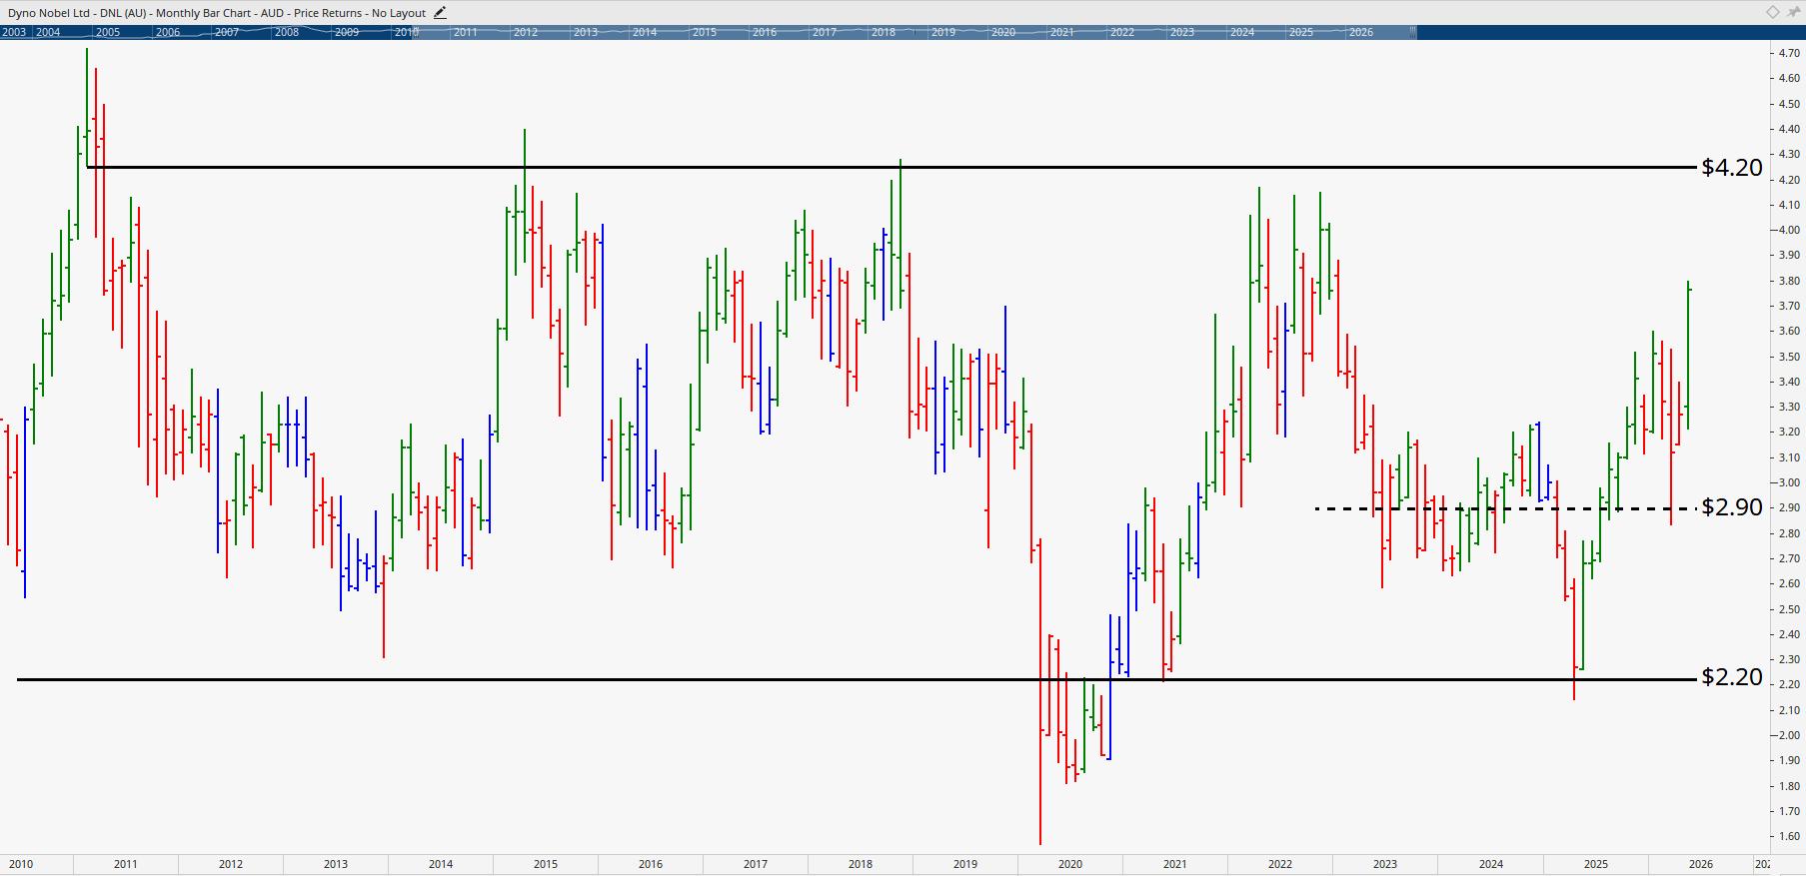Image resolution: width=1806 pixels, height=876 pixels.
Task: Grab the right handle of the navigator range
Action: pos(1412,32)
